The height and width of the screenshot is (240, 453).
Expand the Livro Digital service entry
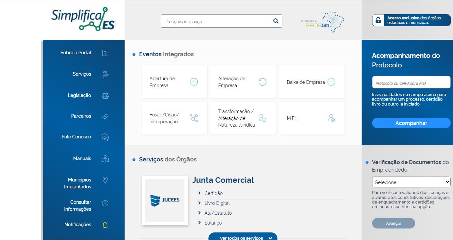217,203
